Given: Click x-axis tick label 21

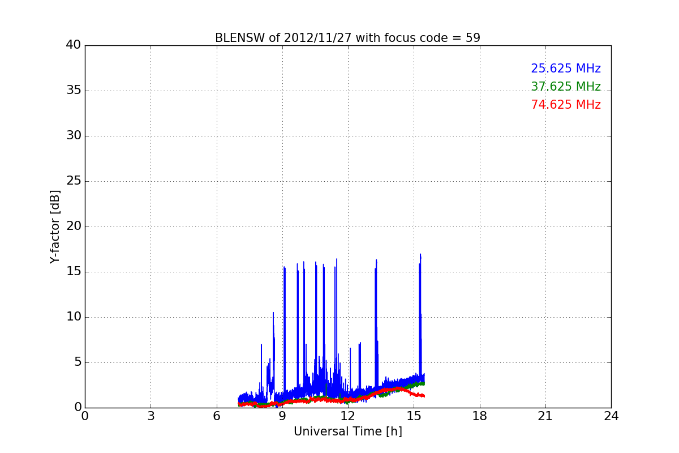Looking at the screenshot, I should coord(545,416).
